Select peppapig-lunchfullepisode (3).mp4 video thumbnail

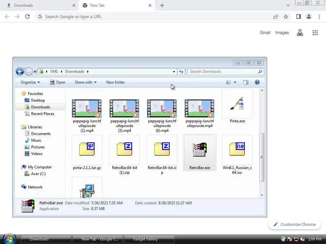click(124, 109)
